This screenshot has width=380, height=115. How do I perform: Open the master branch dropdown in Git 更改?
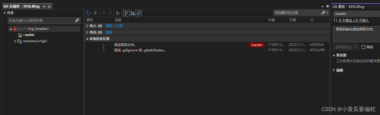click(356, 14)
